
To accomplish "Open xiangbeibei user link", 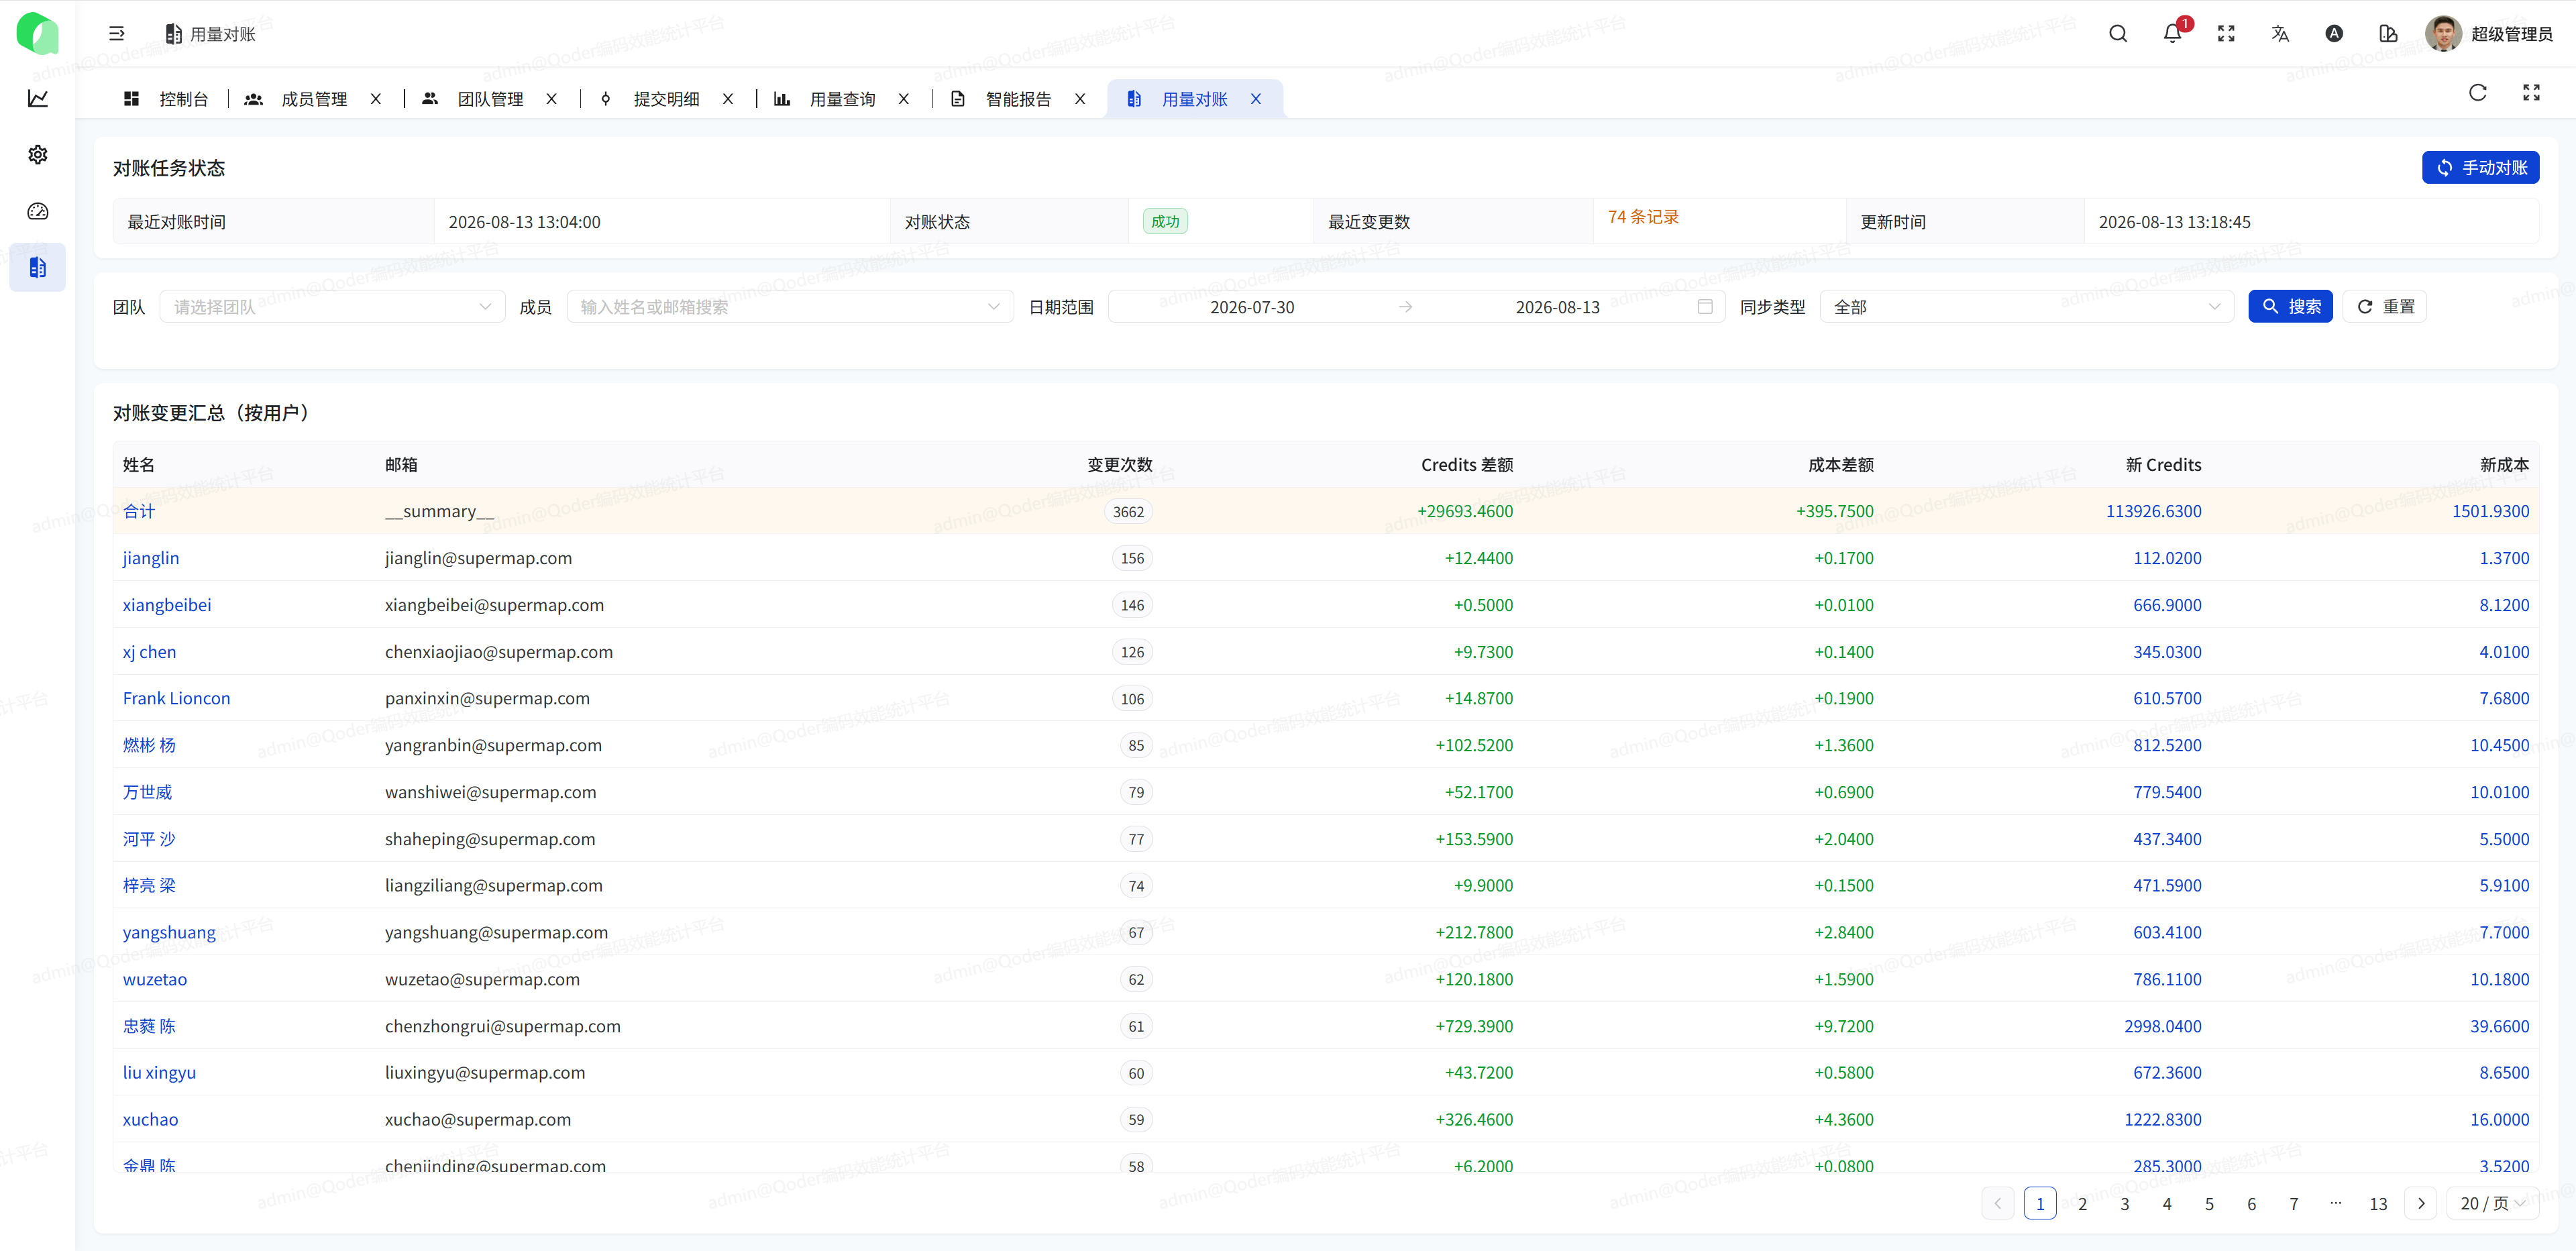I will point(167,605).
